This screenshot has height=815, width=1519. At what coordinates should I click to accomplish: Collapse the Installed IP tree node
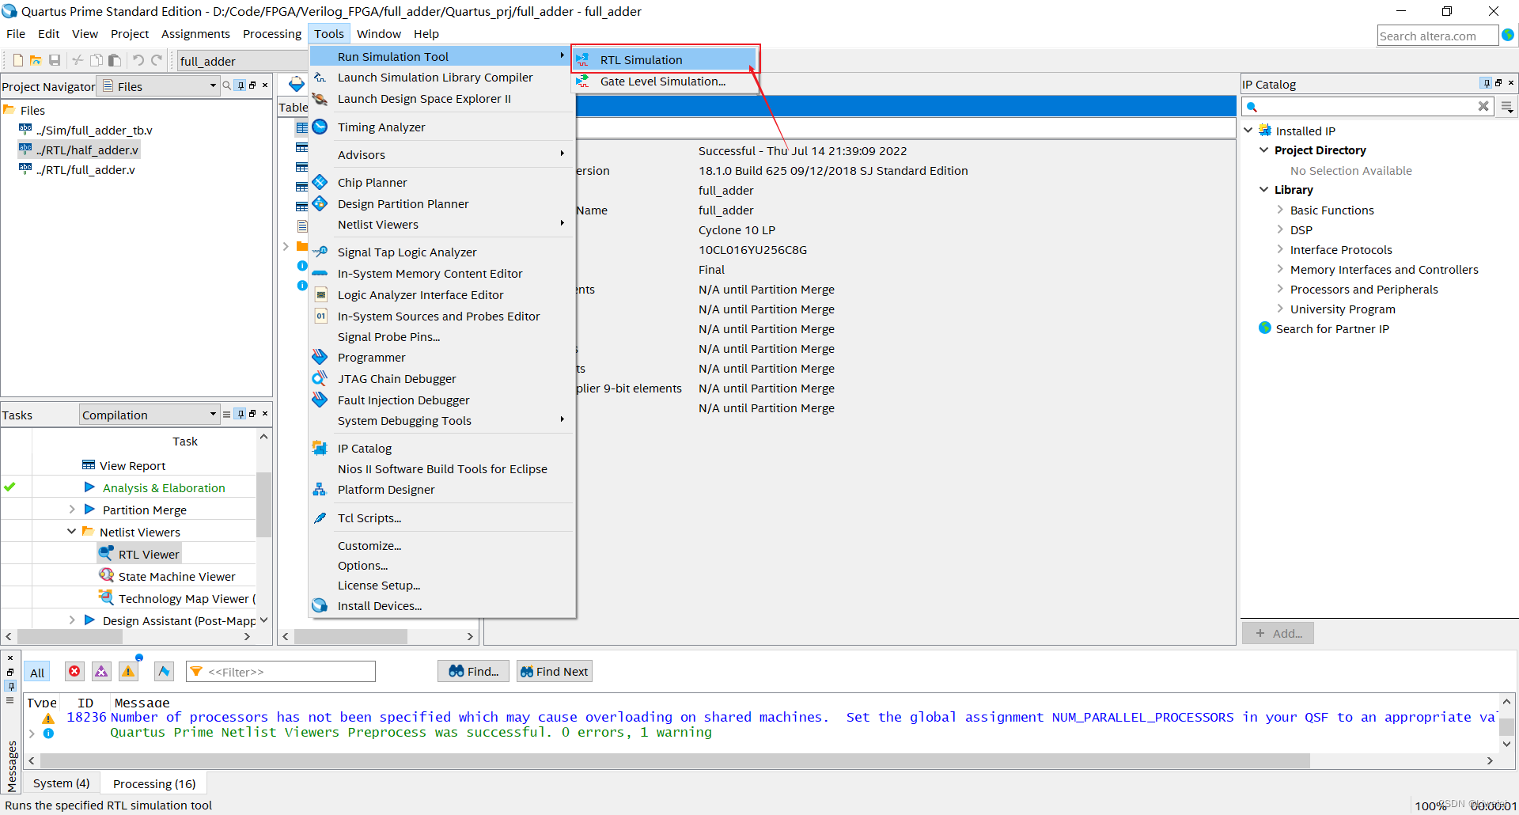[x=1248, y=131]
